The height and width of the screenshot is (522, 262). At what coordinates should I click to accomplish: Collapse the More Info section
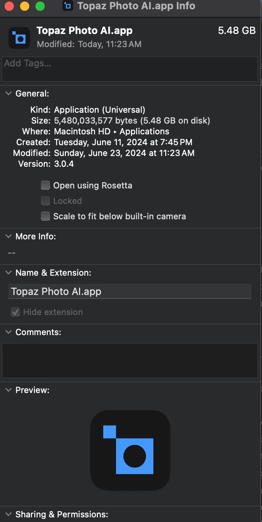pyautogui.click(x=8, y=236)
